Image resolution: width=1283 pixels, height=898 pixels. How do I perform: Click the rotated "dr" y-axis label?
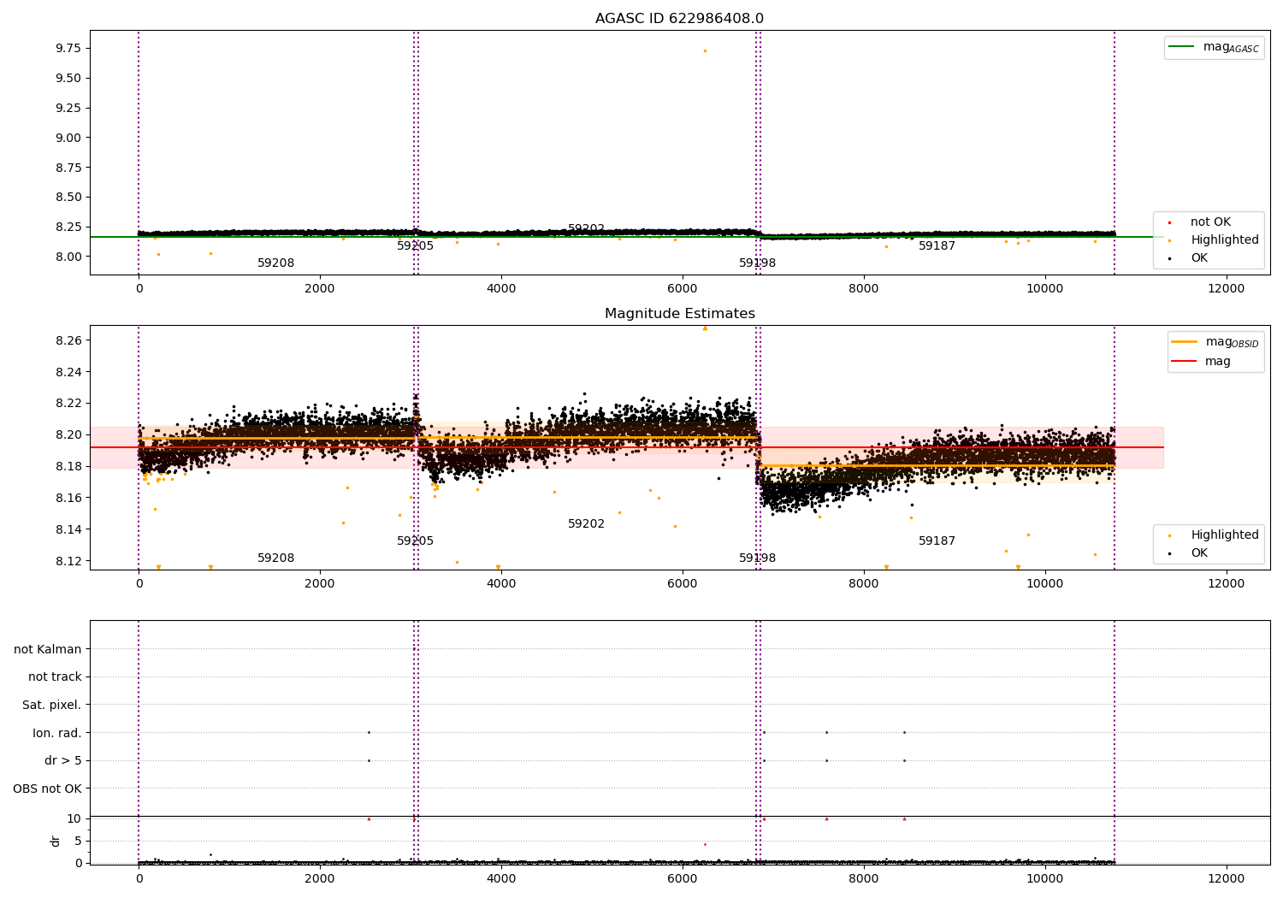(x=56, y=841)
